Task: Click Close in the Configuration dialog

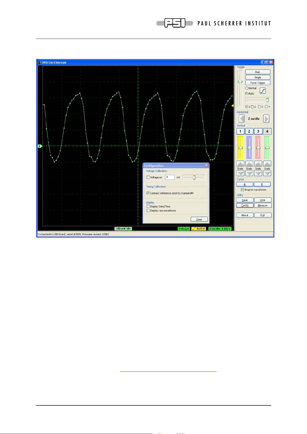Action: (199, 219)
